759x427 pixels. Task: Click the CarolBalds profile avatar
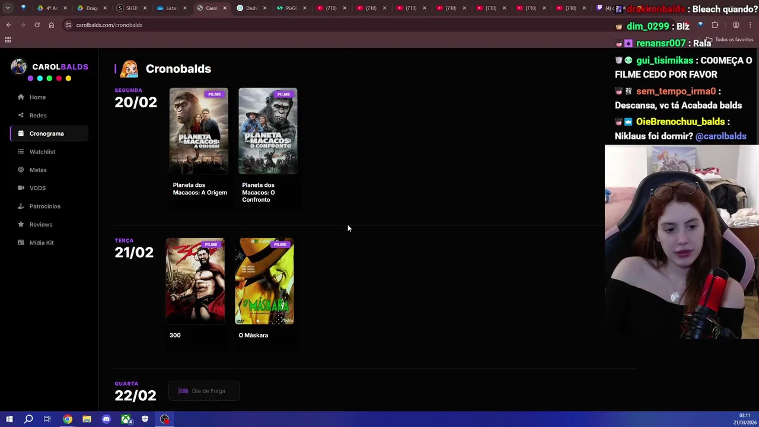point(19,67)
